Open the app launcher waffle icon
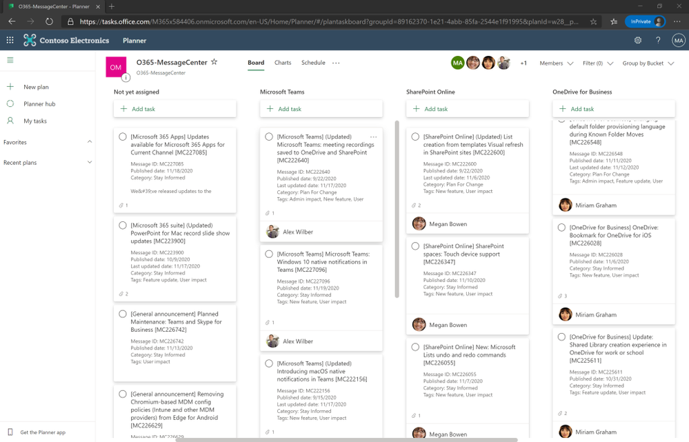689x442 pixels. pyautogui.click(x=10, y=41)
